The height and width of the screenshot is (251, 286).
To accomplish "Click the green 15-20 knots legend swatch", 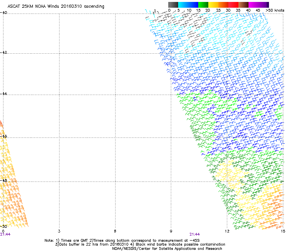I will [203, 5].
